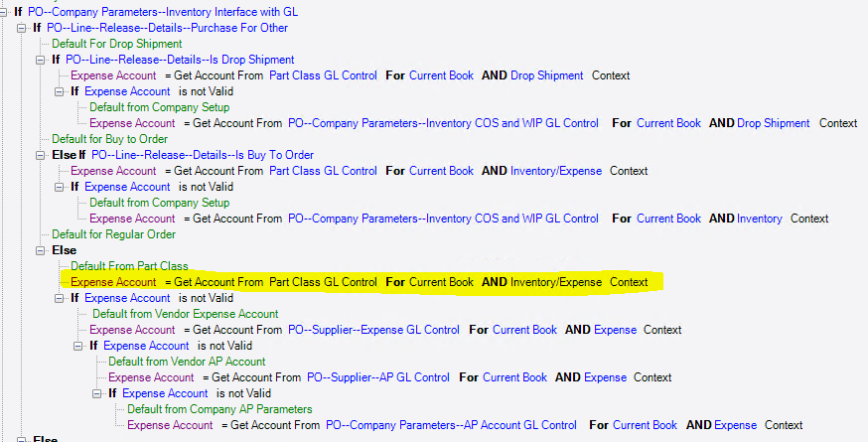Open the PO--Supplier--AP GL Control link
This screenshot has width=868, height=442.
coord(378,377)
